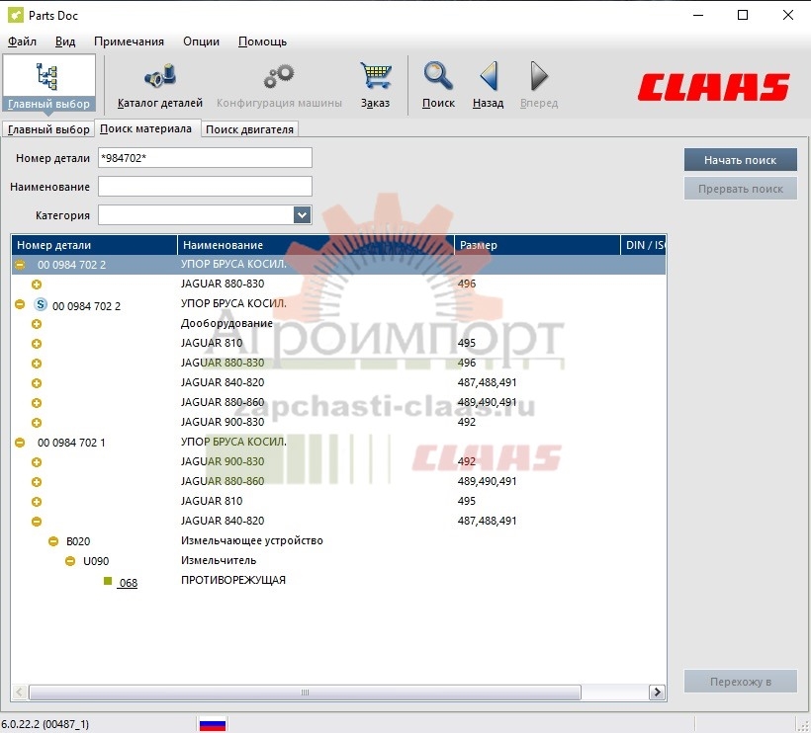Viewport: 811px width, 733px height.
Task: Click green square icon next to 068
Action: pos(108,581)
